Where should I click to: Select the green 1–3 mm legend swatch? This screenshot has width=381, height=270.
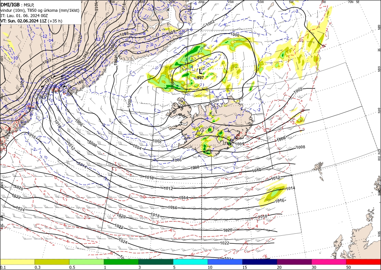[121, 262]
